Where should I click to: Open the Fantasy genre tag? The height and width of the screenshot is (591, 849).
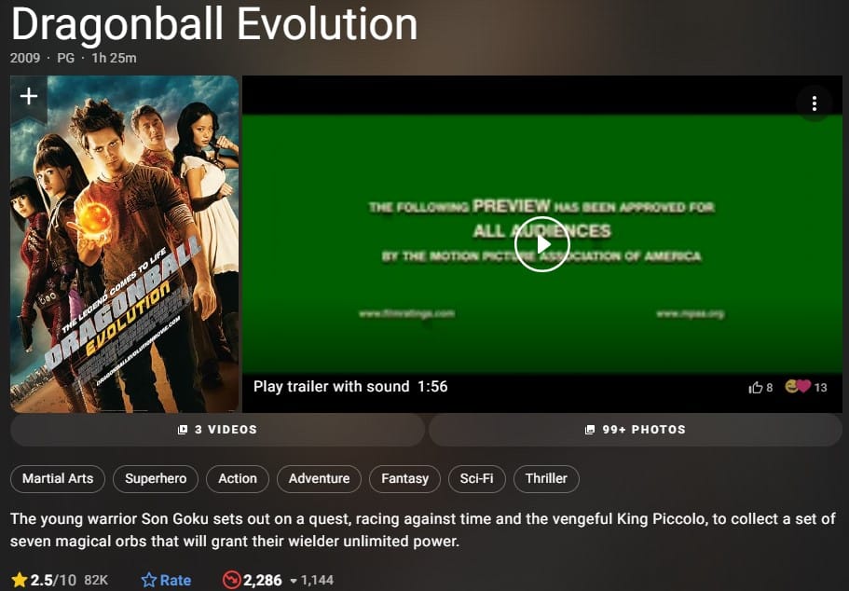404,479
